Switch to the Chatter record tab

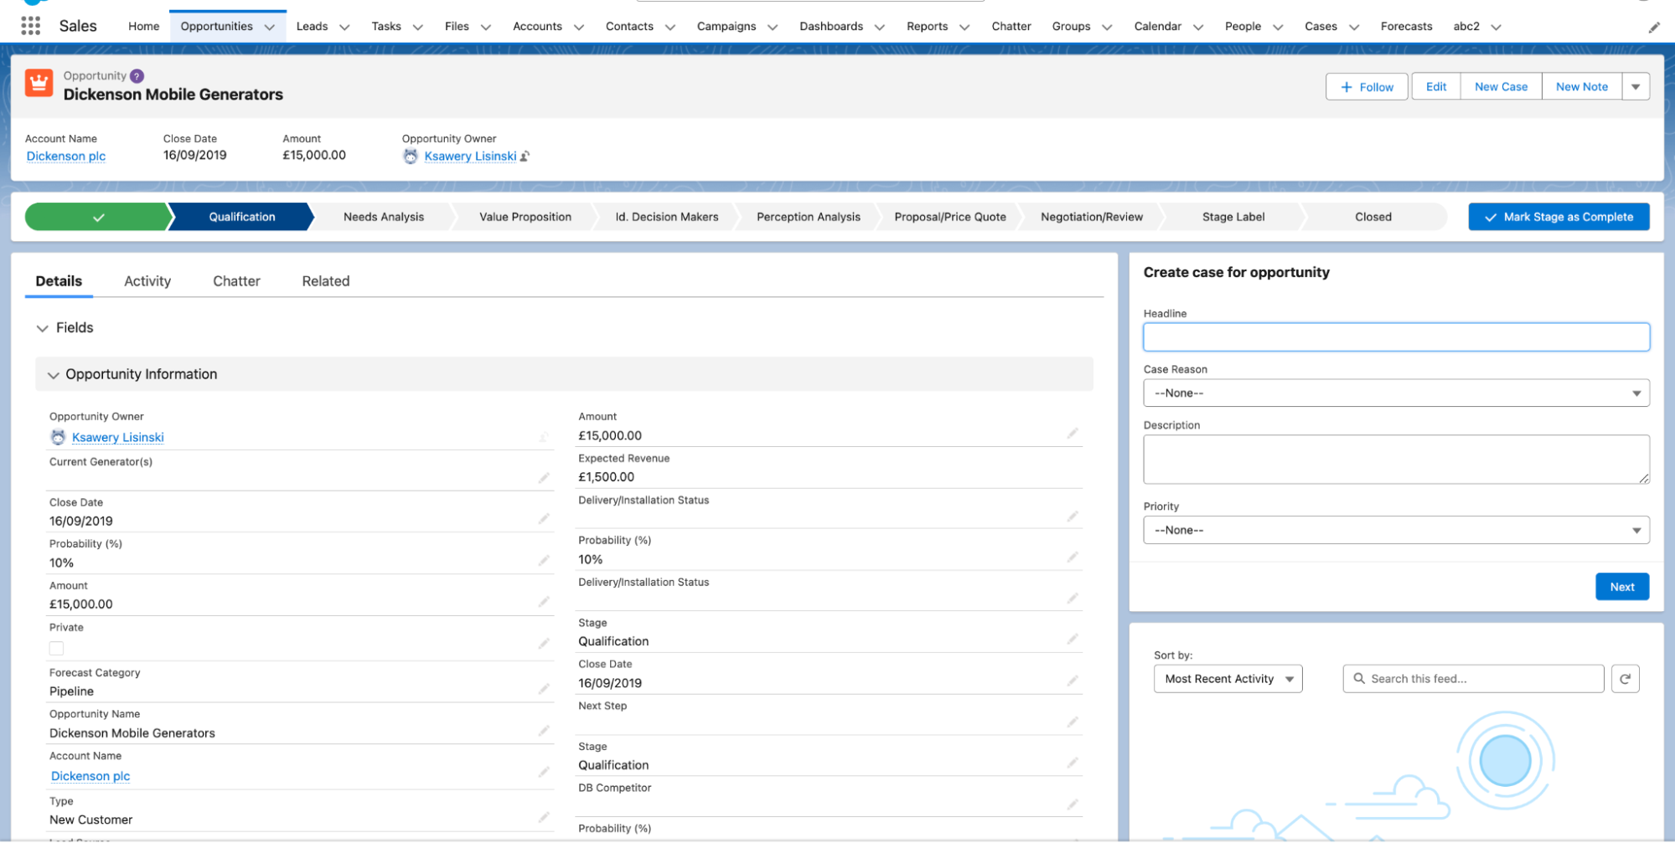[236, 281]
